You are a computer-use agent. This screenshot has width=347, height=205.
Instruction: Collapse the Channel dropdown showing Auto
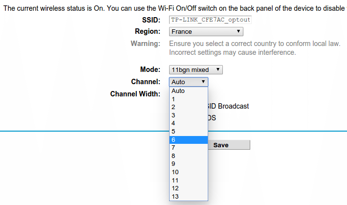pos(189,82)
